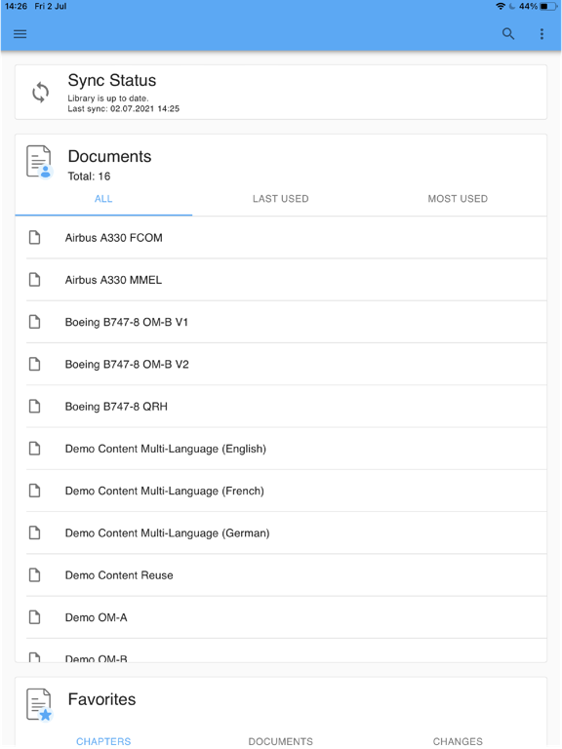Viewport: 562px width, 749px height.
Task: Open the Airbus A330 MMEL document
Action: (x=286, y=280)
